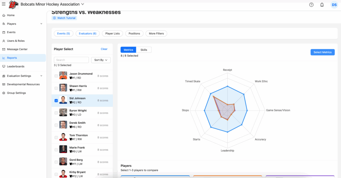Open the hamburger menu icon
The width and height of the screenshot is (341, 178).
point(3,4)
